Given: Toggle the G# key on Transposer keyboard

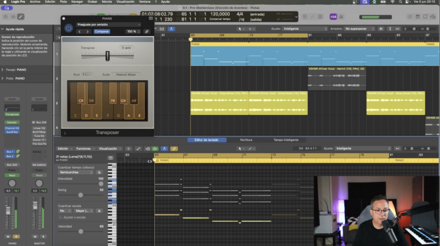Looking at the screenshot, I should point(123,94).
